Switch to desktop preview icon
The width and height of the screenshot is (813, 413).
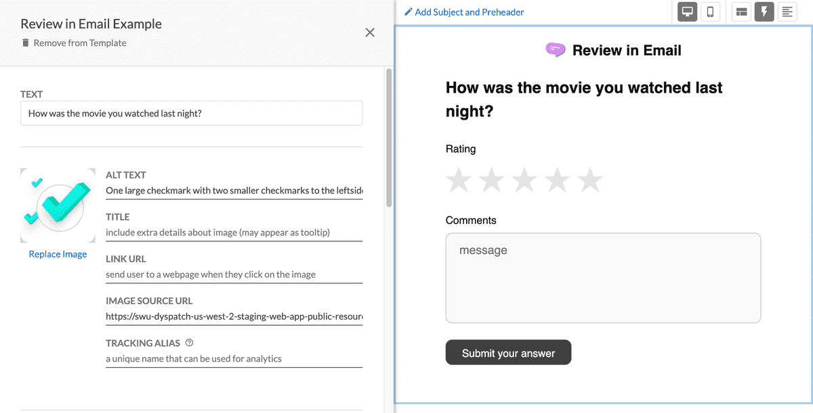tap(688, 11)
